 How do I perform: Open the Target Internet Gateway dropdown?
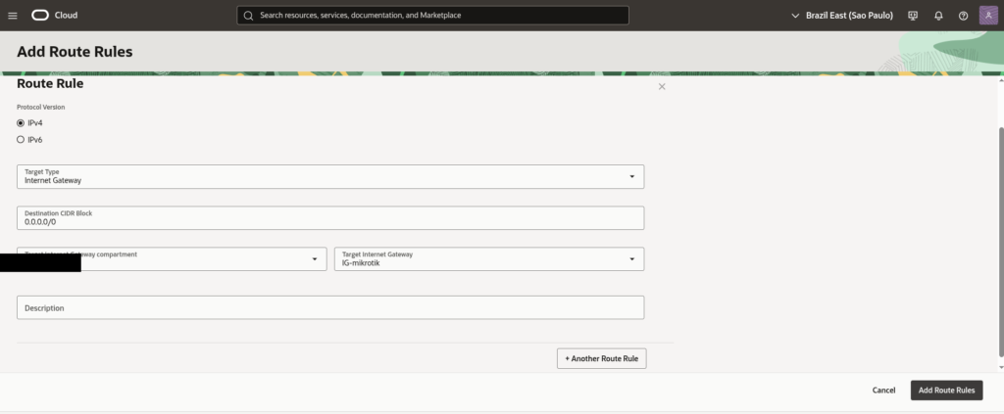pos(489,258)
